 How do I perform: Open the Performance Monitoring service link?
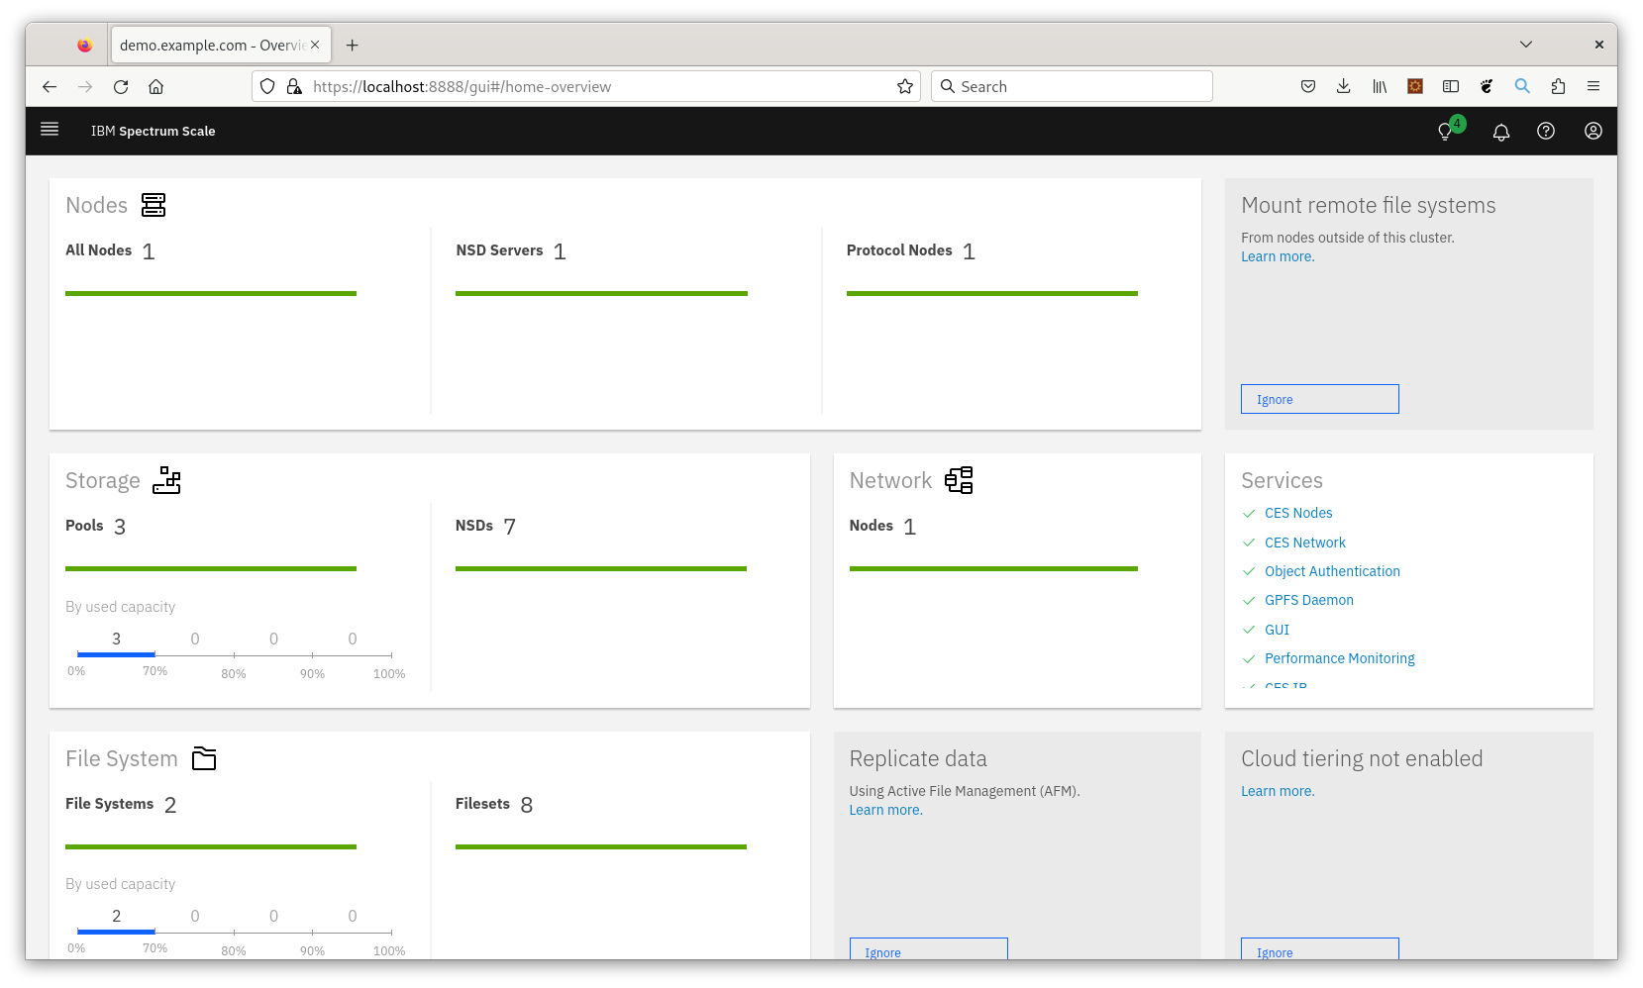coord(1340,658)
